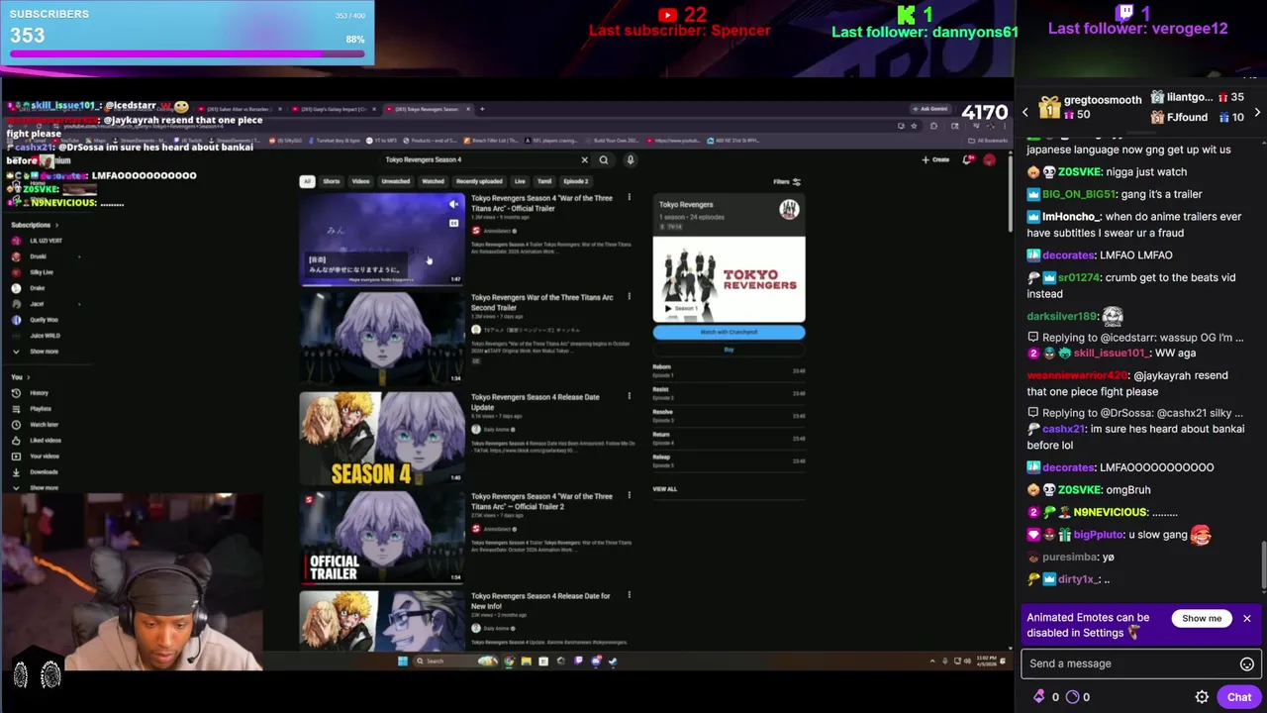Show previous gifters in leaderboard arrow

[1024, 112]
